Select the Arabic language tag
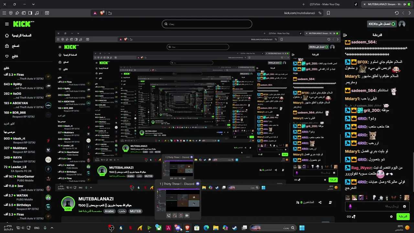 pos(109,211)
